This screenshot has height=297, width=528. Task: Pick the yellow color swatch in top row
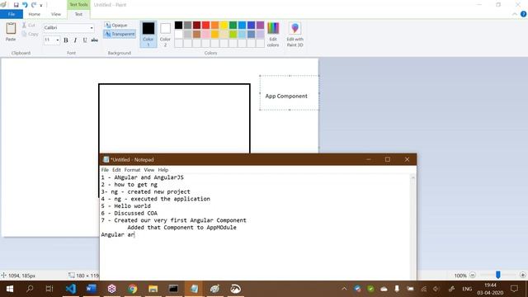point(224,25)
